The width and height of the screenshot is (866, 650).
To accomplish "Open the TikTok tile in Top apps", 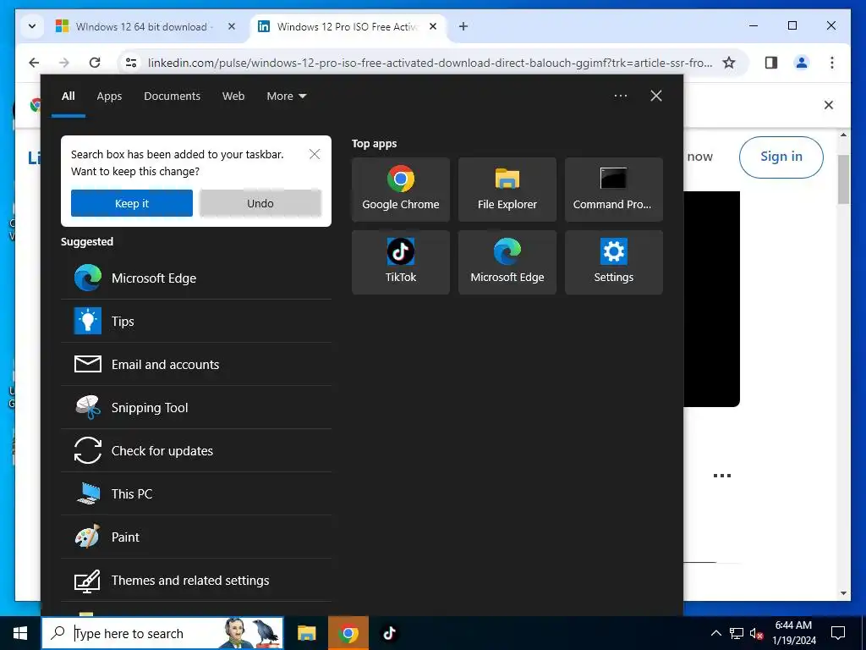I will tap(400, 262).
